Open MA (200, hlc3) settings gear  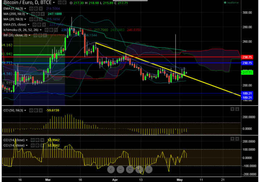pos(38,14)
